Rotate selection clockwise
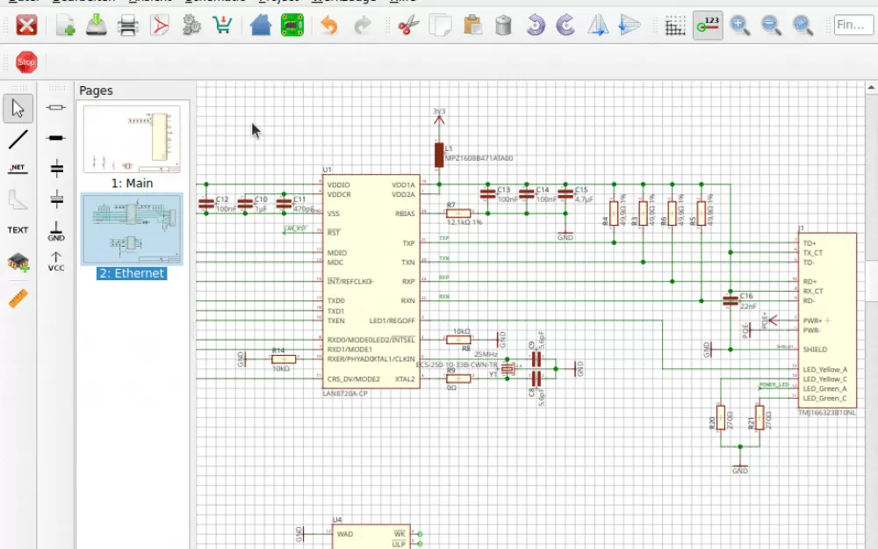Screen dimensions: 878x549 pos(566,25)
